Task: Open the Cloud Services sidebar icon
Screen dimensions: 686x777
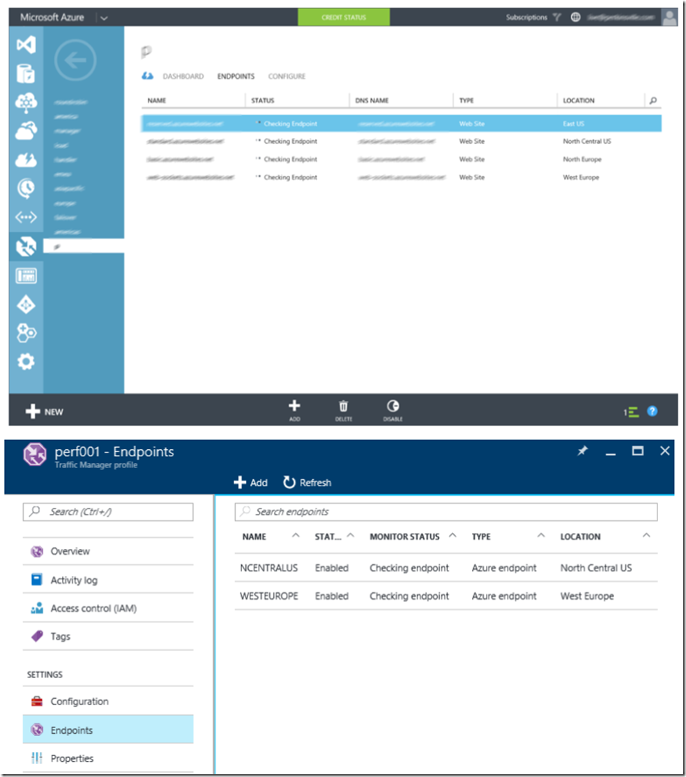Action: pyautogui.click(x=26, y=131)
